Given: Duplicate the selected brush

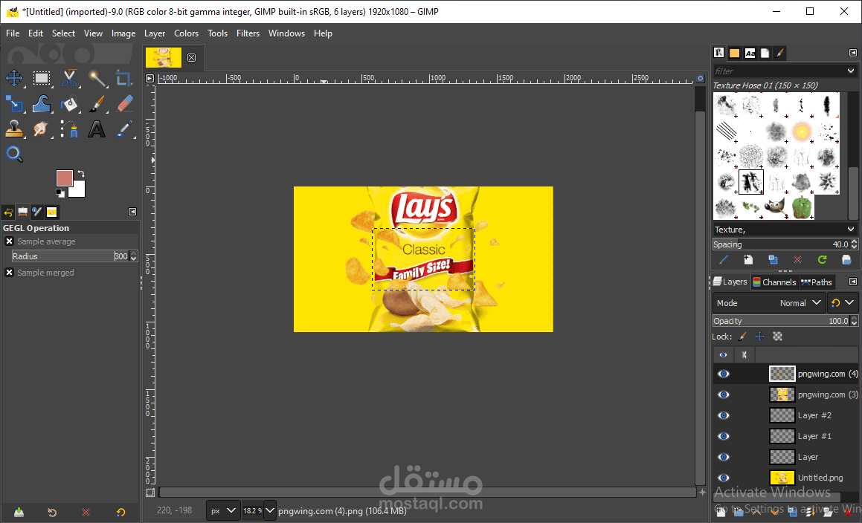Looking at the screenshot, I should coord(773,259).
